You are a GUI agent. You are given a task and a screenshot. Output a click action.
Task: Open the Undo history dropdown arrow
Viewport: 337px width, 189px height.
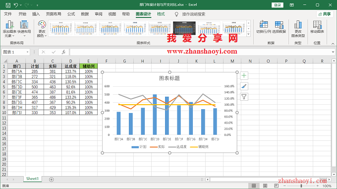click(x=21, y=5)
